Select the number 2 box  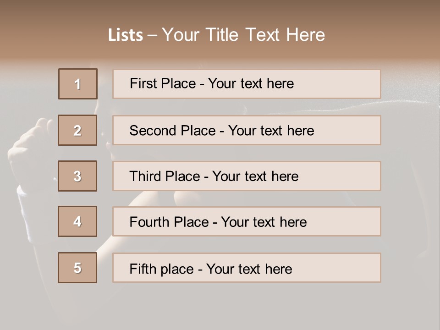tap(77, 130)
